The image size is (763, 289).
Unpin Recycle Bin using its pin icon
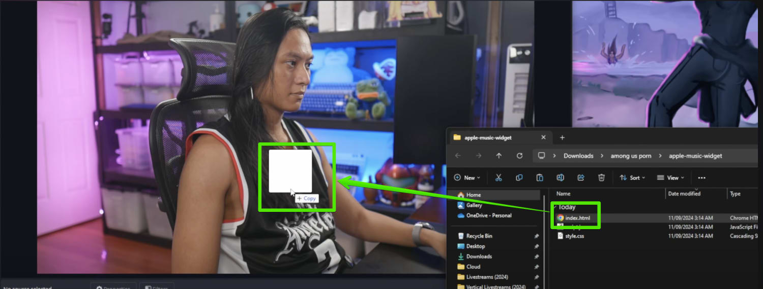tap(536, 236)
